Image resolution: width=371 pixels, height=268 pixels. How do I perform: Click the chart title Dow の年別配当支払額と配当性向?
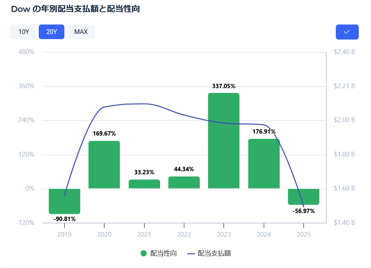coord(75,9)
